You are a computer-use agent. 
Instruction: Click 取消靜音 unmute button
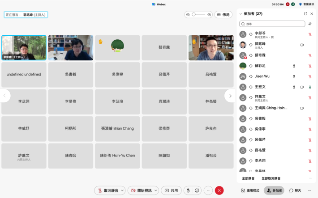(108, 190)
